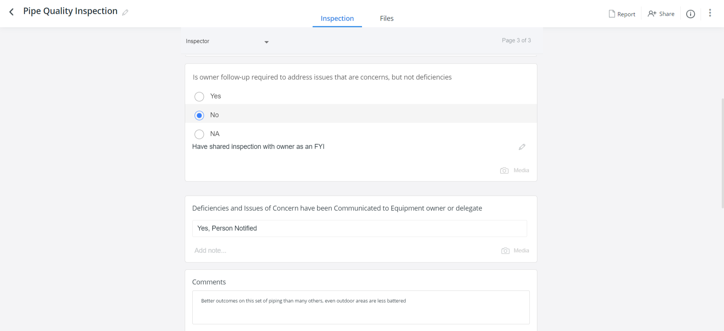724x331 pixels.
Task: Add media to Deficiencies communicated question
Action: [515, 251]
